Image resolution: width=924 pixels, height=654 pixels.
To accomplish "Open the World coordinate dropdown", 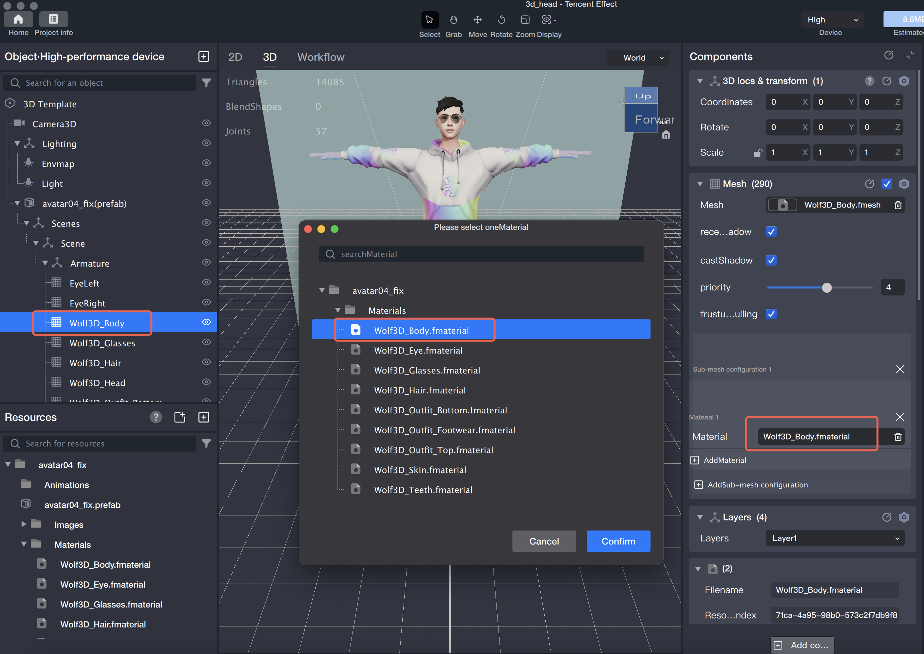I will [638, 57].
